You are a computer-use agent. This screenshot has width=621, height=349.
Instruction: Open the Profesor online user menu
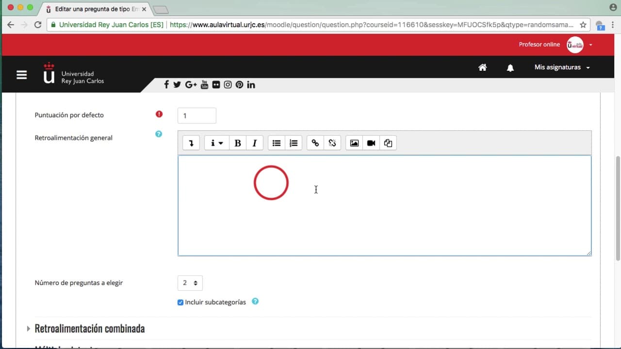(556, 45)
